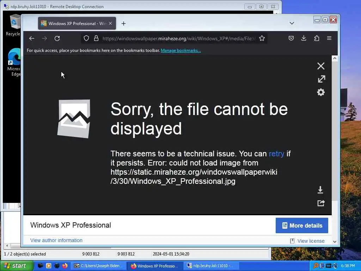Open Microsoft Edge shortcut on remote desktop
This screenshot has height=271, width=361.
click(x=14, y=62)
